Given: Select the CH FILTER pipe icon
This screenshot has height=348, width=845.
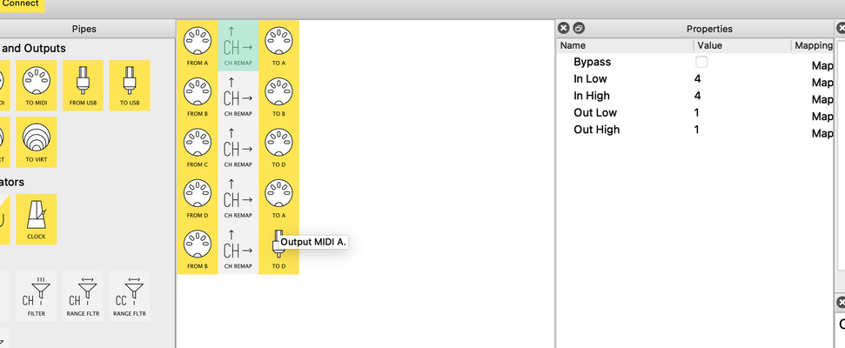Looking at the screenshot, I should point(36,297).
